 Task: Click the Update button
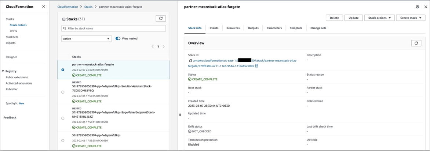point(353,18)
